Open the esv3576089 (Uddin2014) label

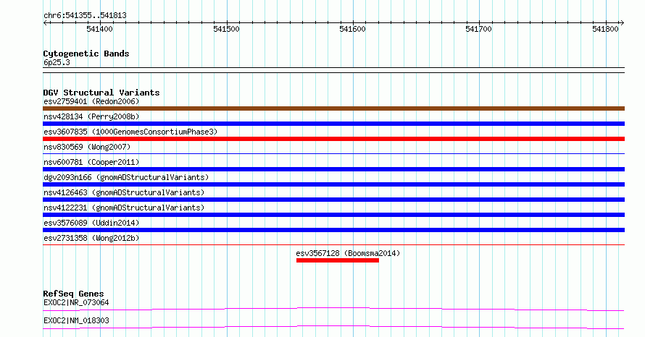coord(91,223)
